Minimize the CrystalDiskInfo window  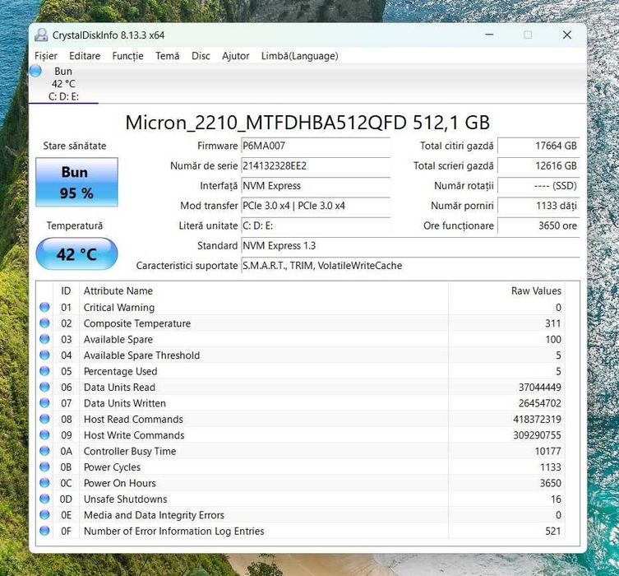pyautogui.click(x=489, y=35)
